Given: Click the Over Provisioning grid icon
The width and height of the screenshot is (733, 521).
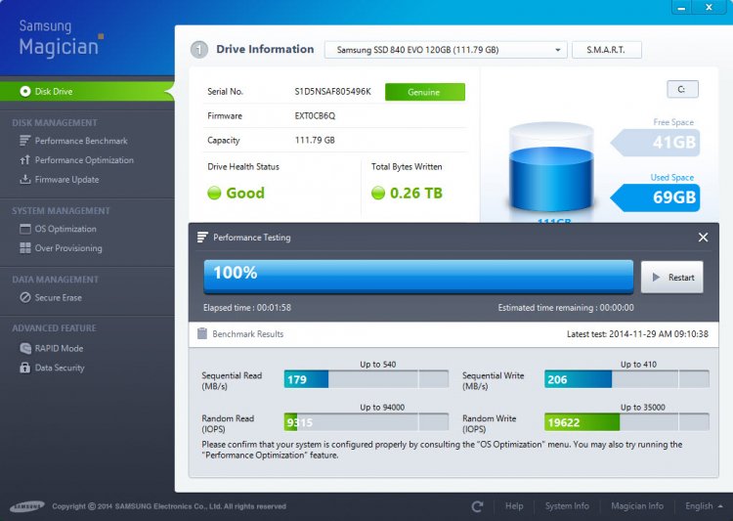Looking at the screenshot, I should 25,248.
